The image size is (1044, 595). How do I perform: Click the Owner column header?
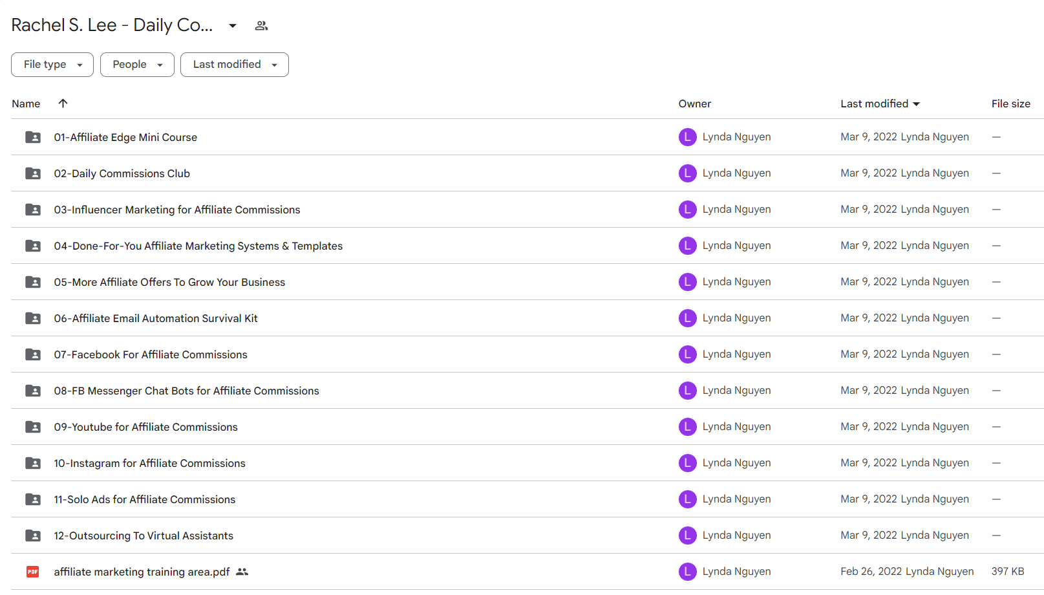[695, 103]
